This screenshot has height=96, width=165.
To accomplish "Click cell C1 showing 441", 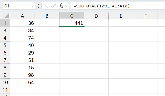I will point(72,23).
